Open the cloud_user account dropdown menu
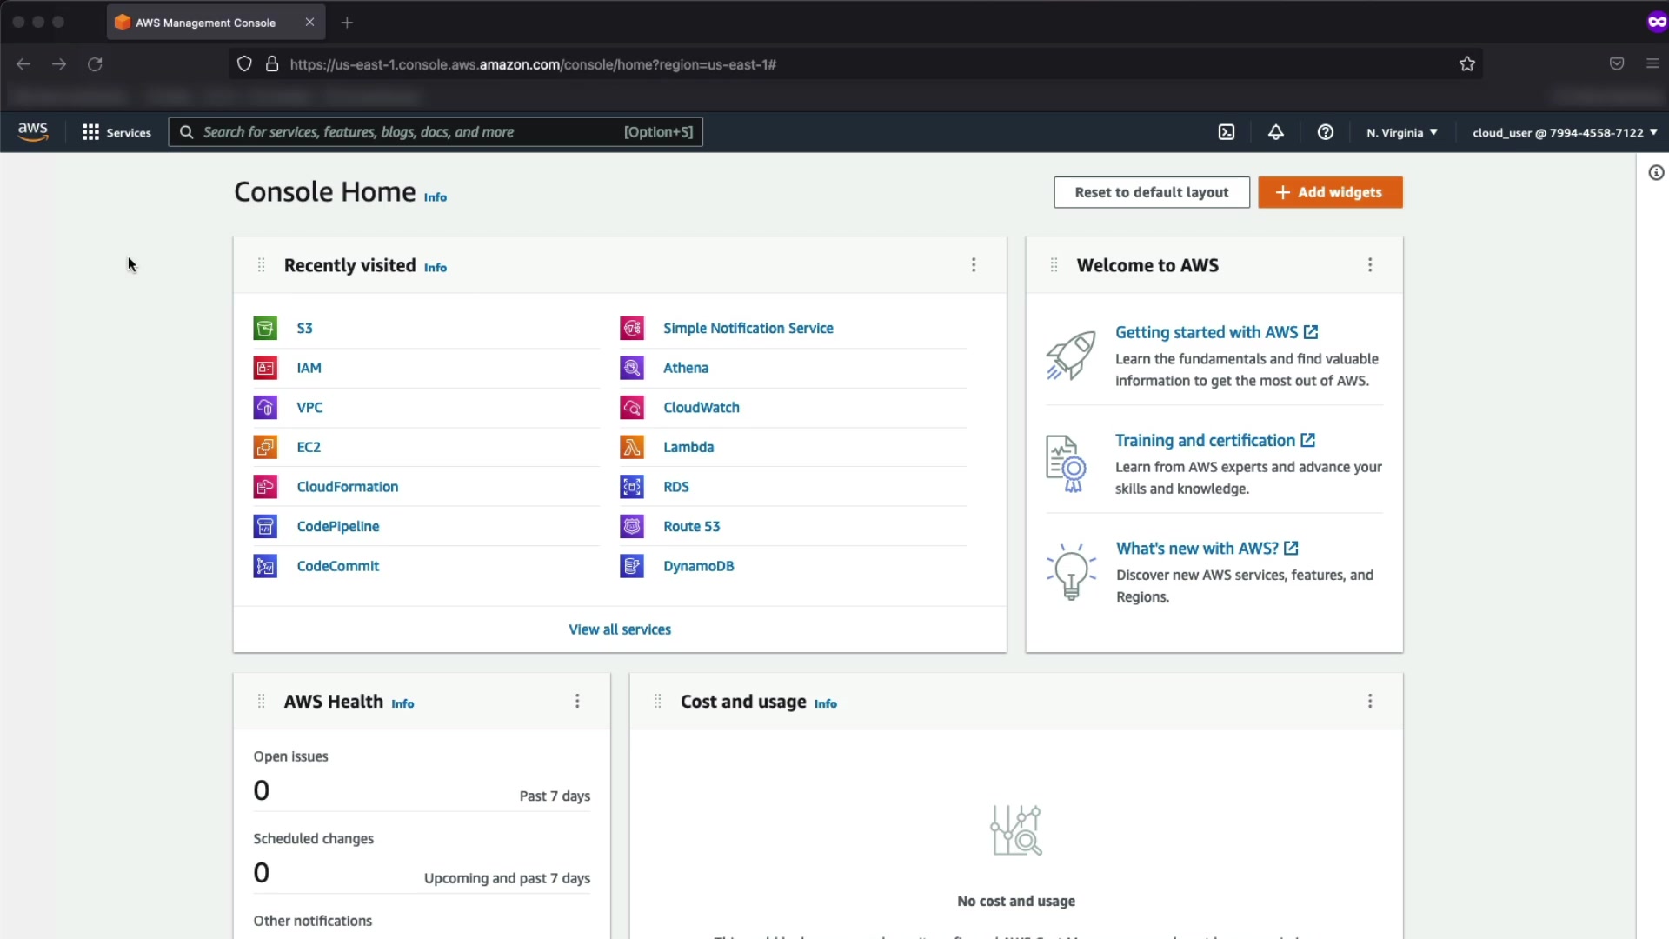Screen dimensions: 1669x939 (x=1564, y=132)
